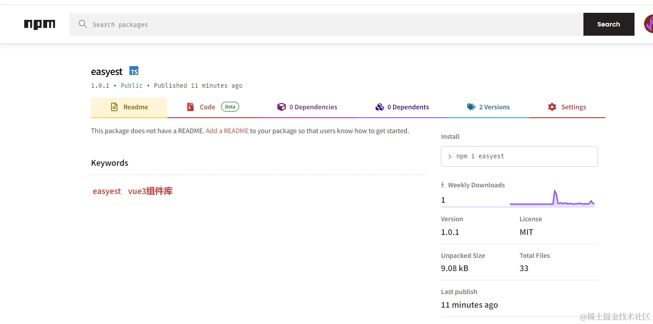Click the Search button

pyautogui.click(x=609, y=24)
